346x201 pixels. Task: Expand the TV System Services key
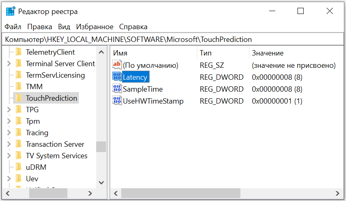[9, 155]
